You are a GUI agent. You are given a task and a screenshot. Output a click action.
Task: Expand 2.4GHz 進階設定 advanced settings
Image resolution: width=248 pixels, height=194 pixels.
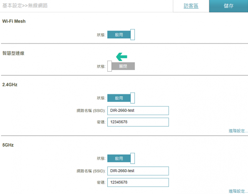click(238, 131)
